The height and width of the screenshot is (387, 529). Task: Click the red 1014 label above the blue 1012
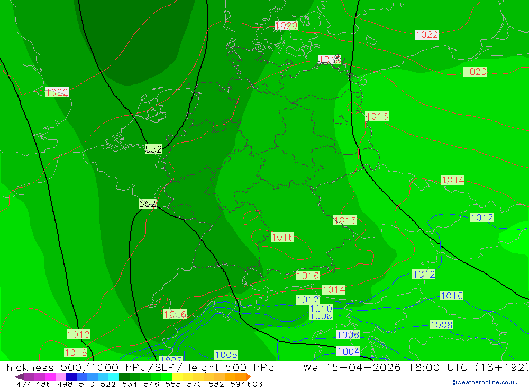(x=333, y=289)
